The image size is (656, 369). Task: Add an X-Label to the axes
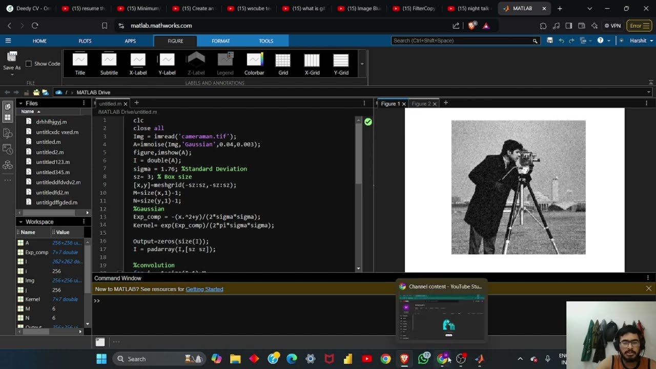pos(138,64)
